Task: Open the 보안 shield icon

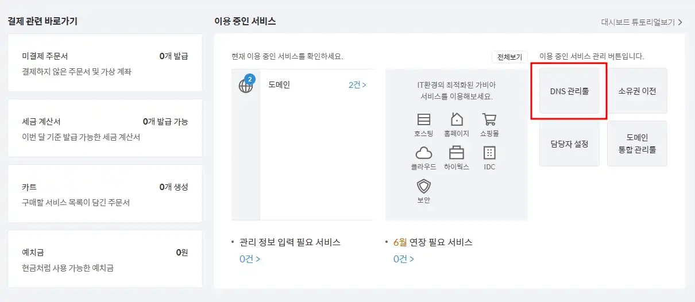Action: coord(424,186)
